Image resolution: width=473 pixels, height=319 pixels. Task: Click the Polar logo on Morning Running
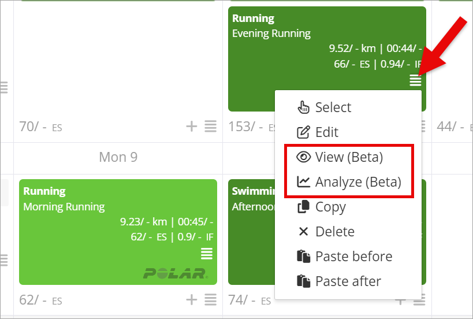[x=176, y=273]
